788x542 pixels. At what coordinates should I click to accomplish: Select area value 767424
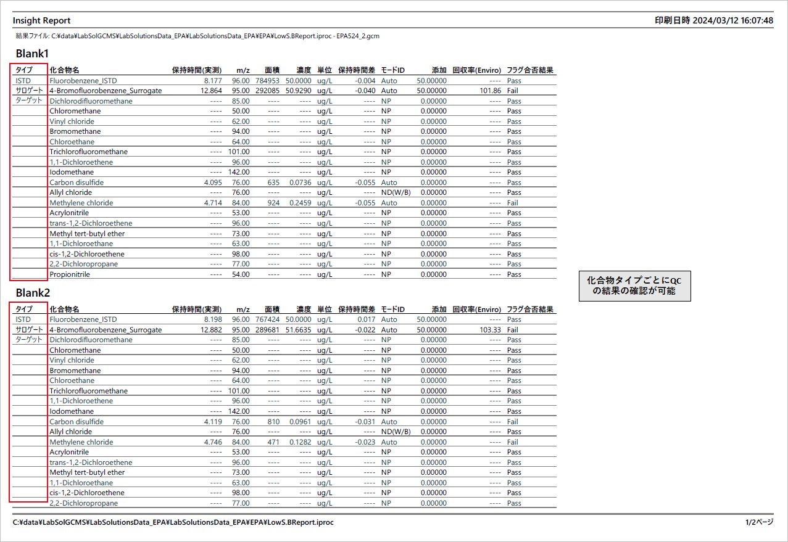tap(267, 319)
